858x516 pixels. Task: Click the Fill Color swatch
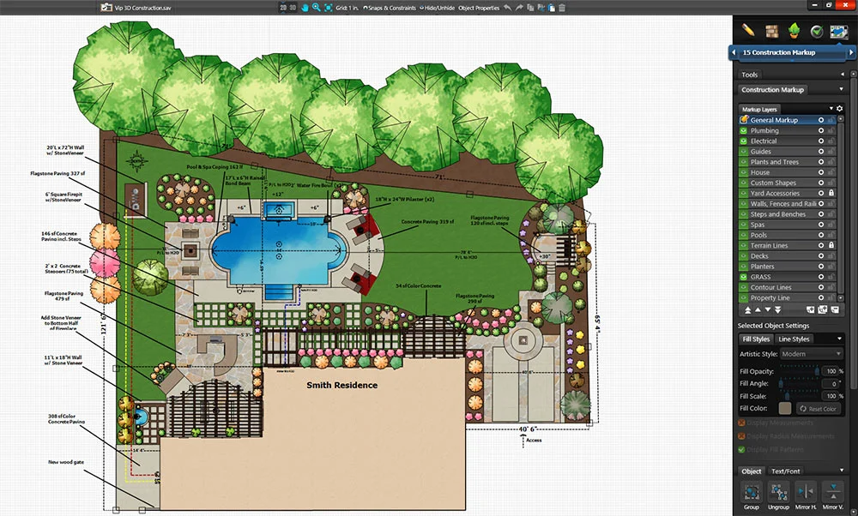[x=783, y=408]
